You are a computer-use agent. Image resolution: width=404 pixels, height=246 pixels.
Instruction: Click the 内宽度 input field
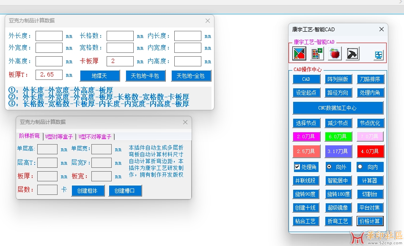click(188, 48)
